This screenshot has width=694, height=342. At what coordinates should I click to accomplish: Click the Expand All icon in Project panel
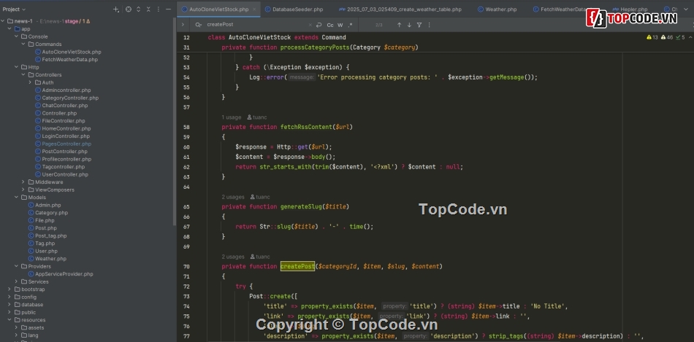[x=139, y=9]
